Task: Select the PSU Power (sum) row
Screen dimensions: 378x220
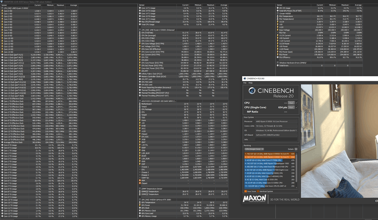Action: (319, 52)
